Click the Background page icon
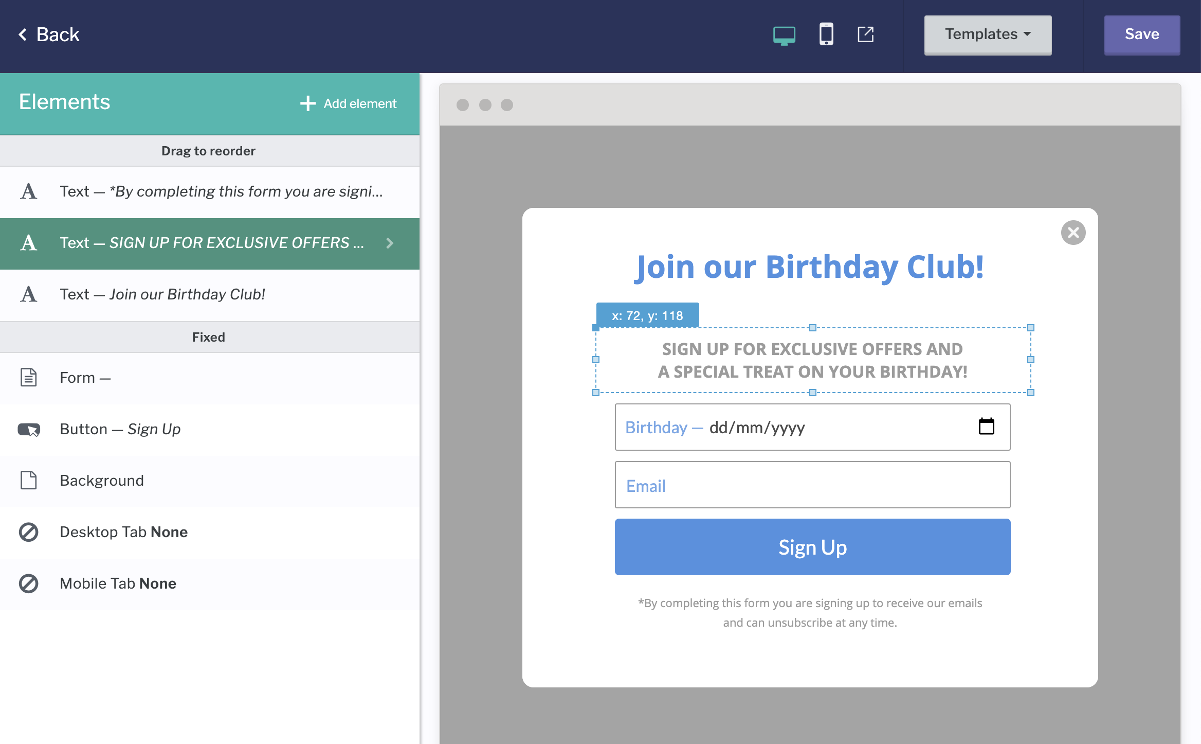This screenshot has height=744, width=1201. [x=29, y=481]
